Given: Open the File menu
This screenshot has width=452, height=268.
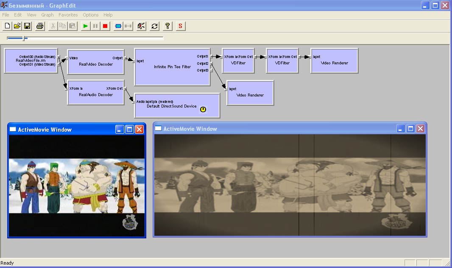Looking at the screenshot, I should pyautogui.click(x=6, y=15).
